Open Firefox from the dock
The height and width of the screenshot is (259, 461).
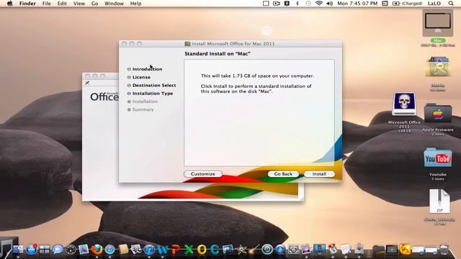(97, 250)
